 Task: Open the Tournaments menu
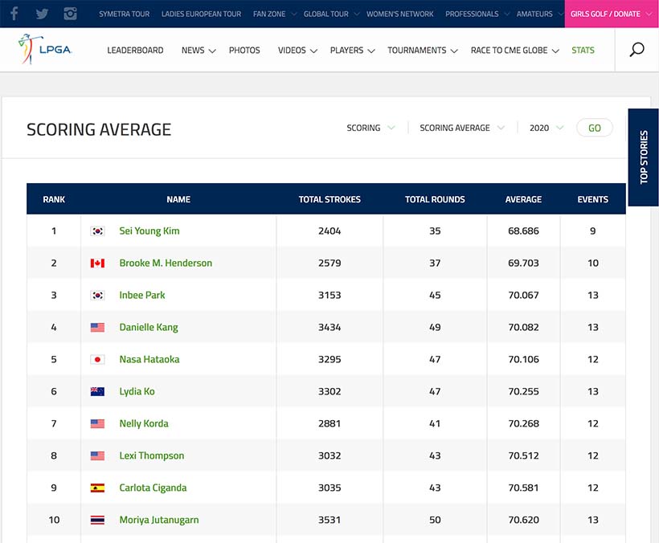pyautogui.click(x=423, y=50)
